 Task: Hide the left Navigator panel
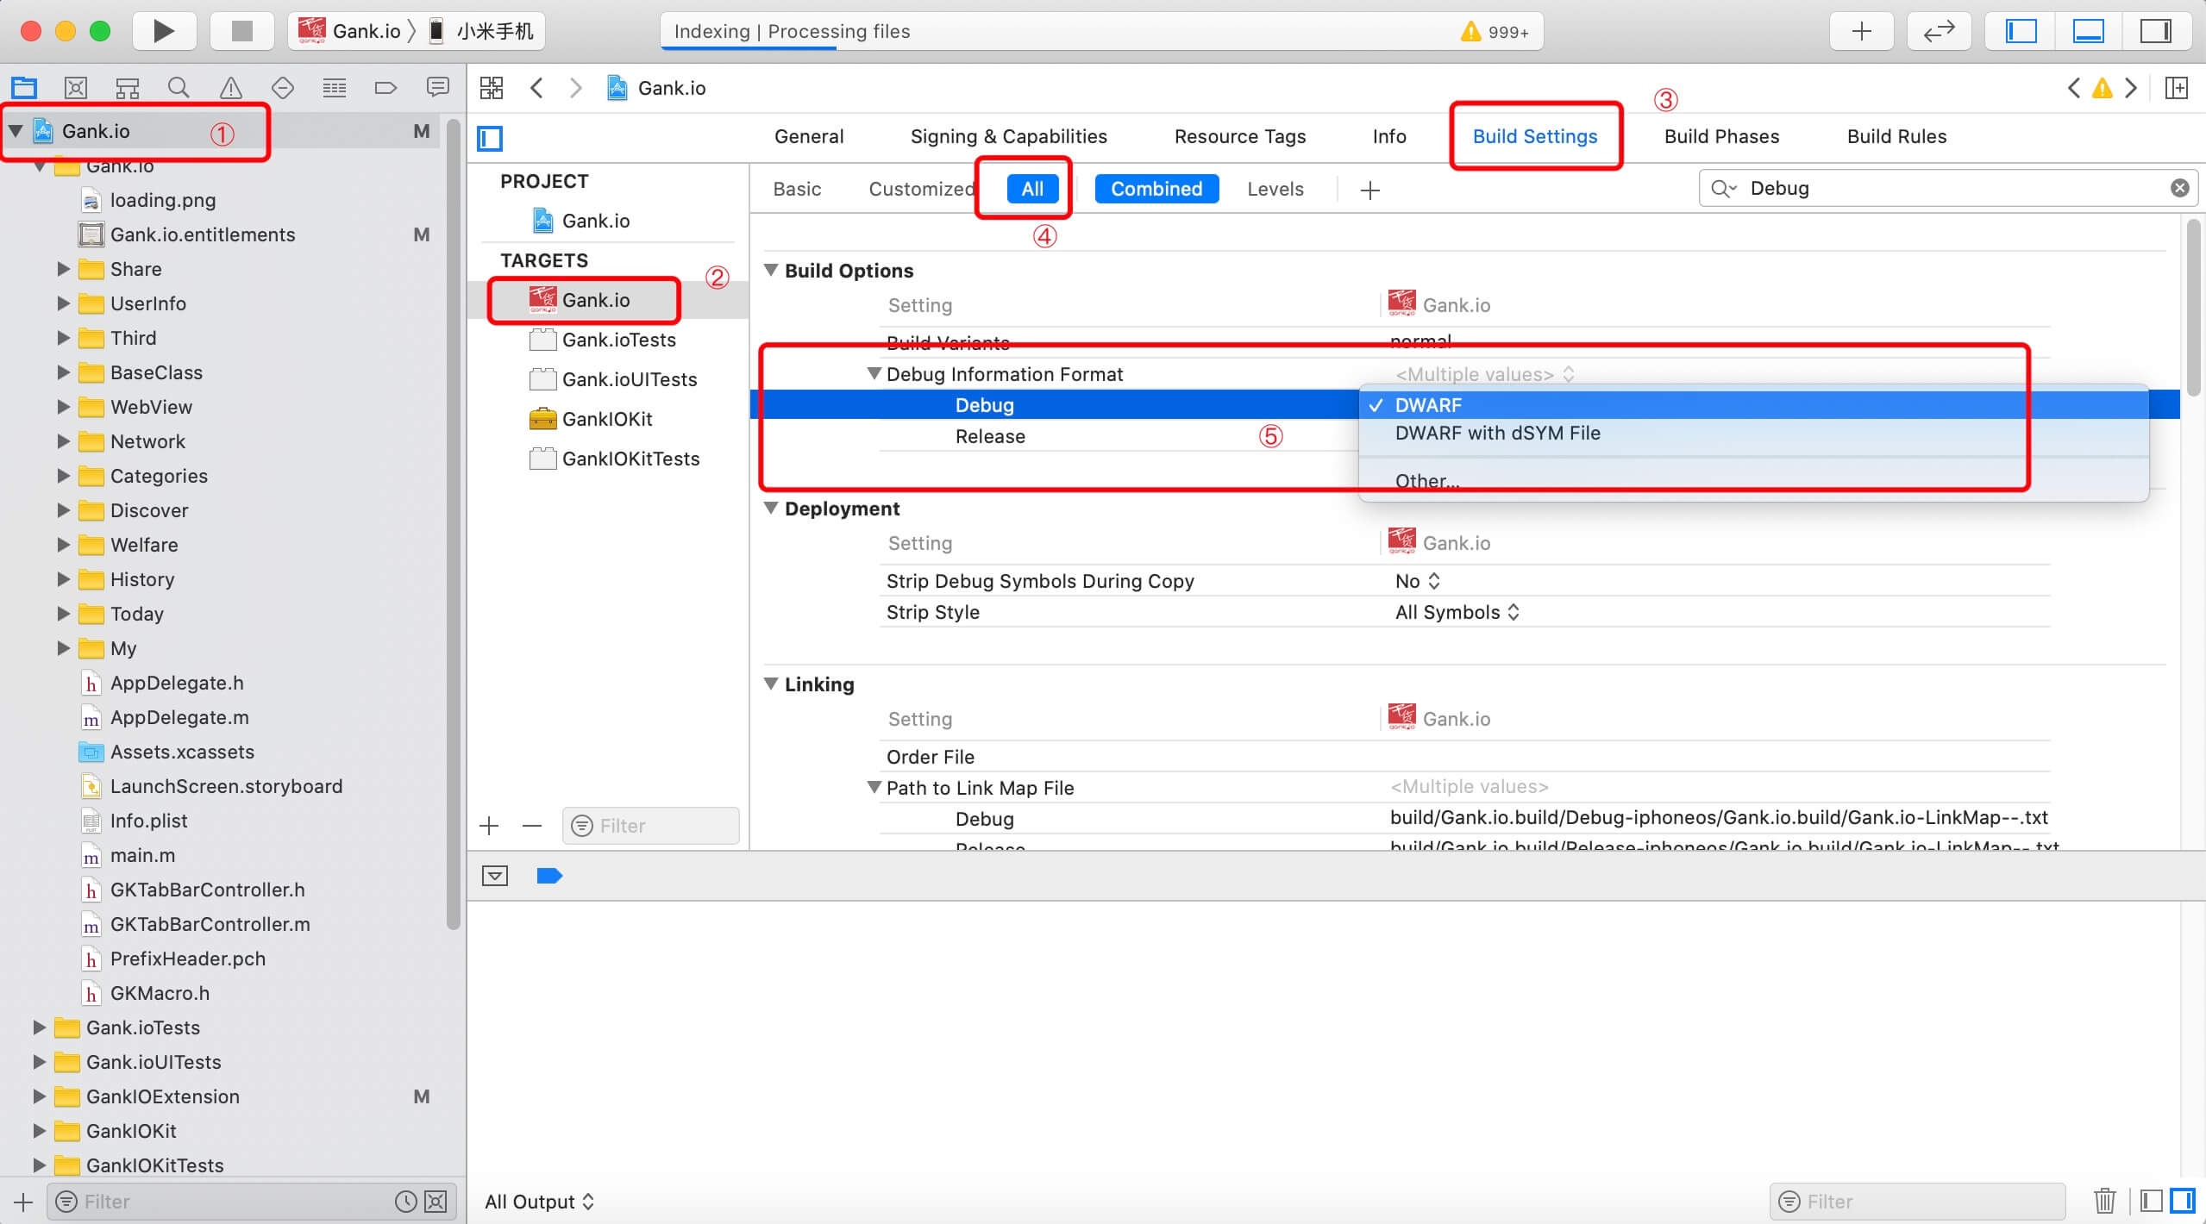pyautogui.click(x=2021, y=31)
